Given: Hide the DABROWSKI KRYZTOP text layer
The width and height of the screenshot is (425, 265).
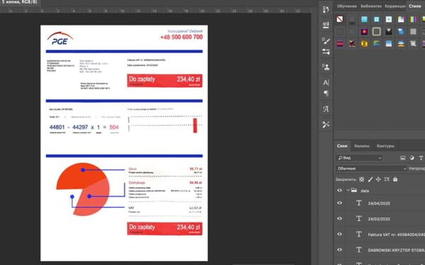Looking at the screenshot, I should [339, 250].
